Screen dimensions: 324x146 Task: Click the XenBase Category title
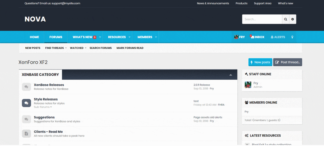pyautogui.click(x=40, y=75)
